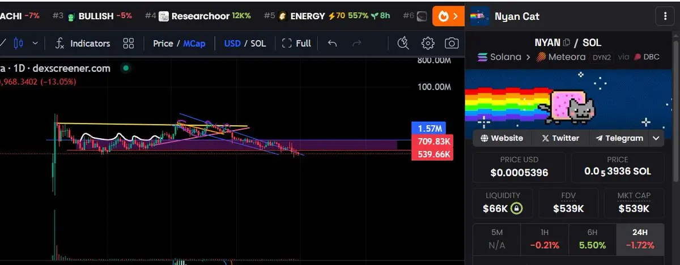Switch chart to MCap mode
Screen dimensions: 680x265
point(194,43)
